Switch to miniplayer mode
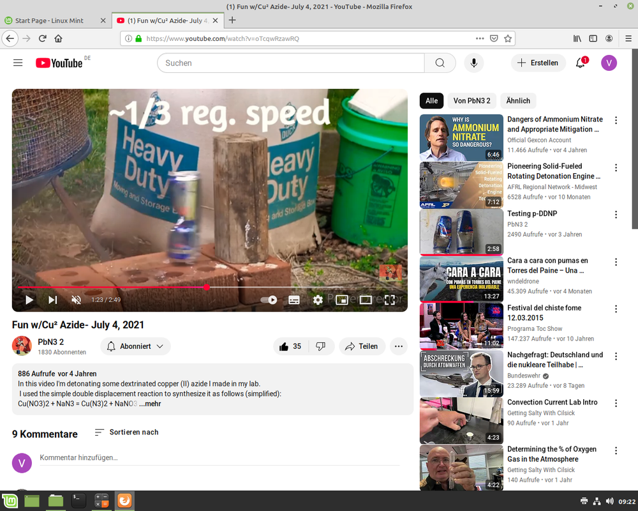Viewport: 638px width, 511px height. [x=341, y=300]
